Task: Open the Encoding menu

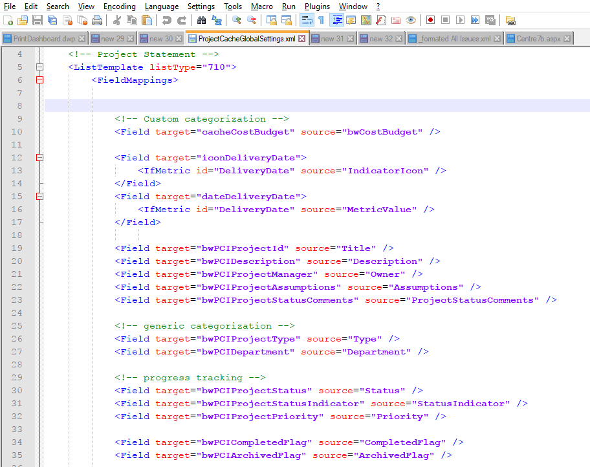Action: [119, 6]
